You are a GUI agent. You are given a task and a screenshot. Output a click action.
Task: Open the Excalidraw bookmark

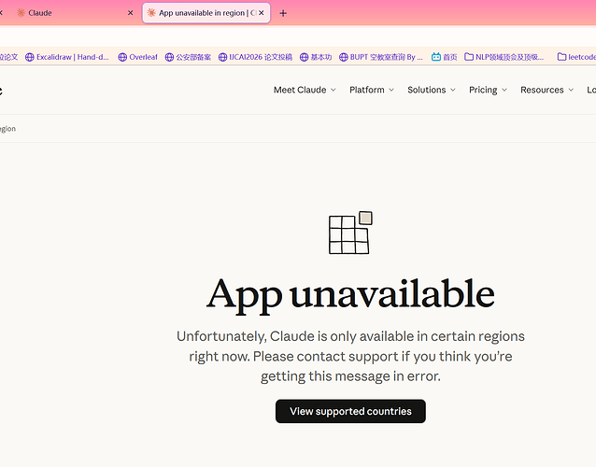point(67,57)
